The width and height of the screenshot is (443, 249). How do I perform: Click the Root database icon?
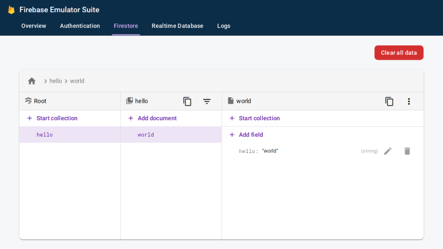(x=29, y=101)
